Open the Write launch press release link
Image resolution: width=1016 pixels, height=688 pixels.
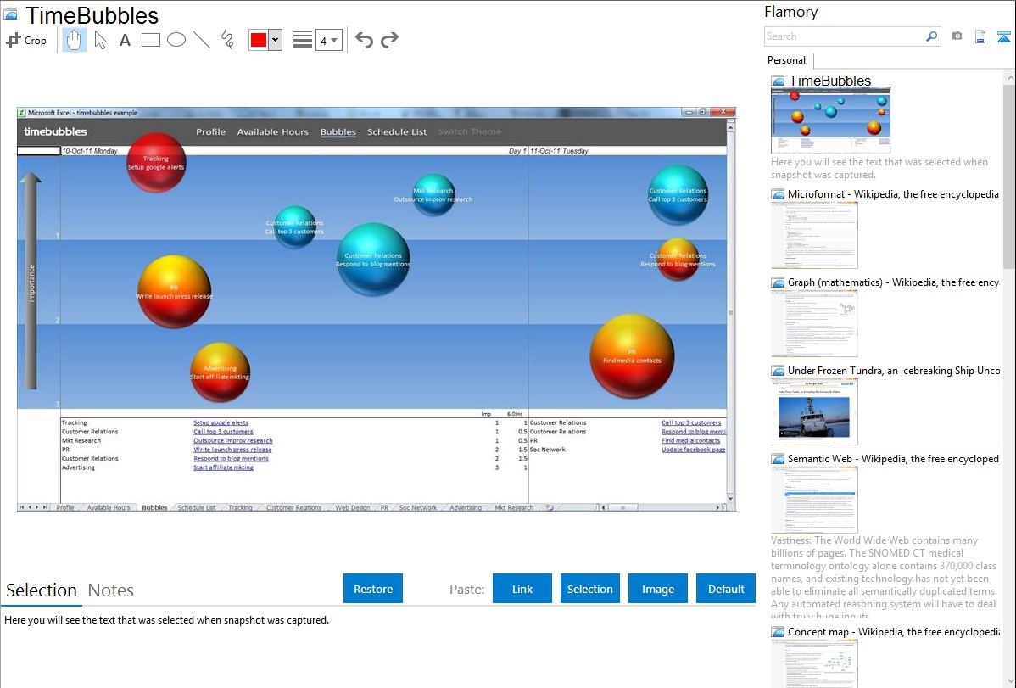click(232, 450)
